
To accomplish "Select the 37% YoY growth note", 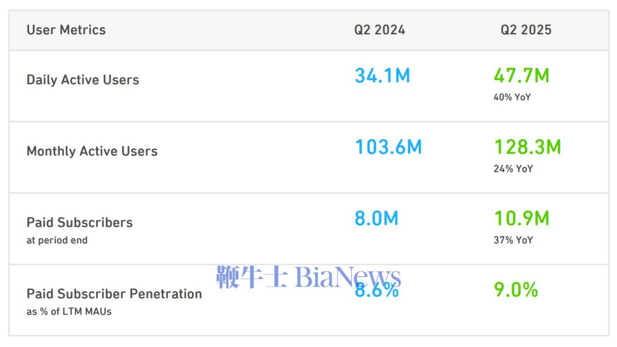I will pos(513,240).
